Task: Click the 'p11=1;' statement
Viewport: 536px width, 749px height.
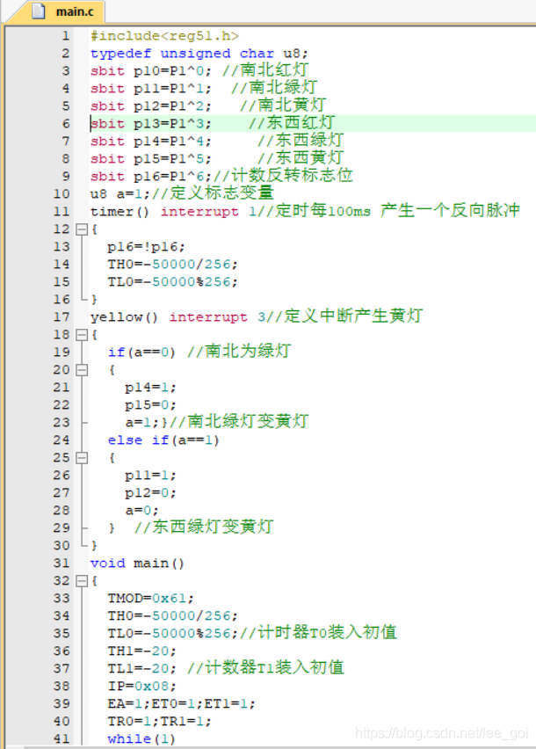Action: (x=150, y=476)
